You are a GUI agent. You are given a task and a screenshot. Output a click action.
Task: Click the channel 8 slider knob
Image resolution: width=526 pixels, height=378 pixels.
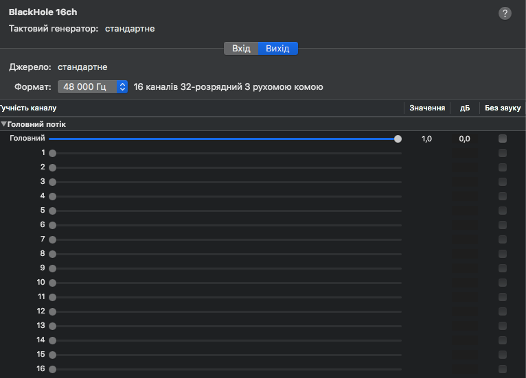52,254
